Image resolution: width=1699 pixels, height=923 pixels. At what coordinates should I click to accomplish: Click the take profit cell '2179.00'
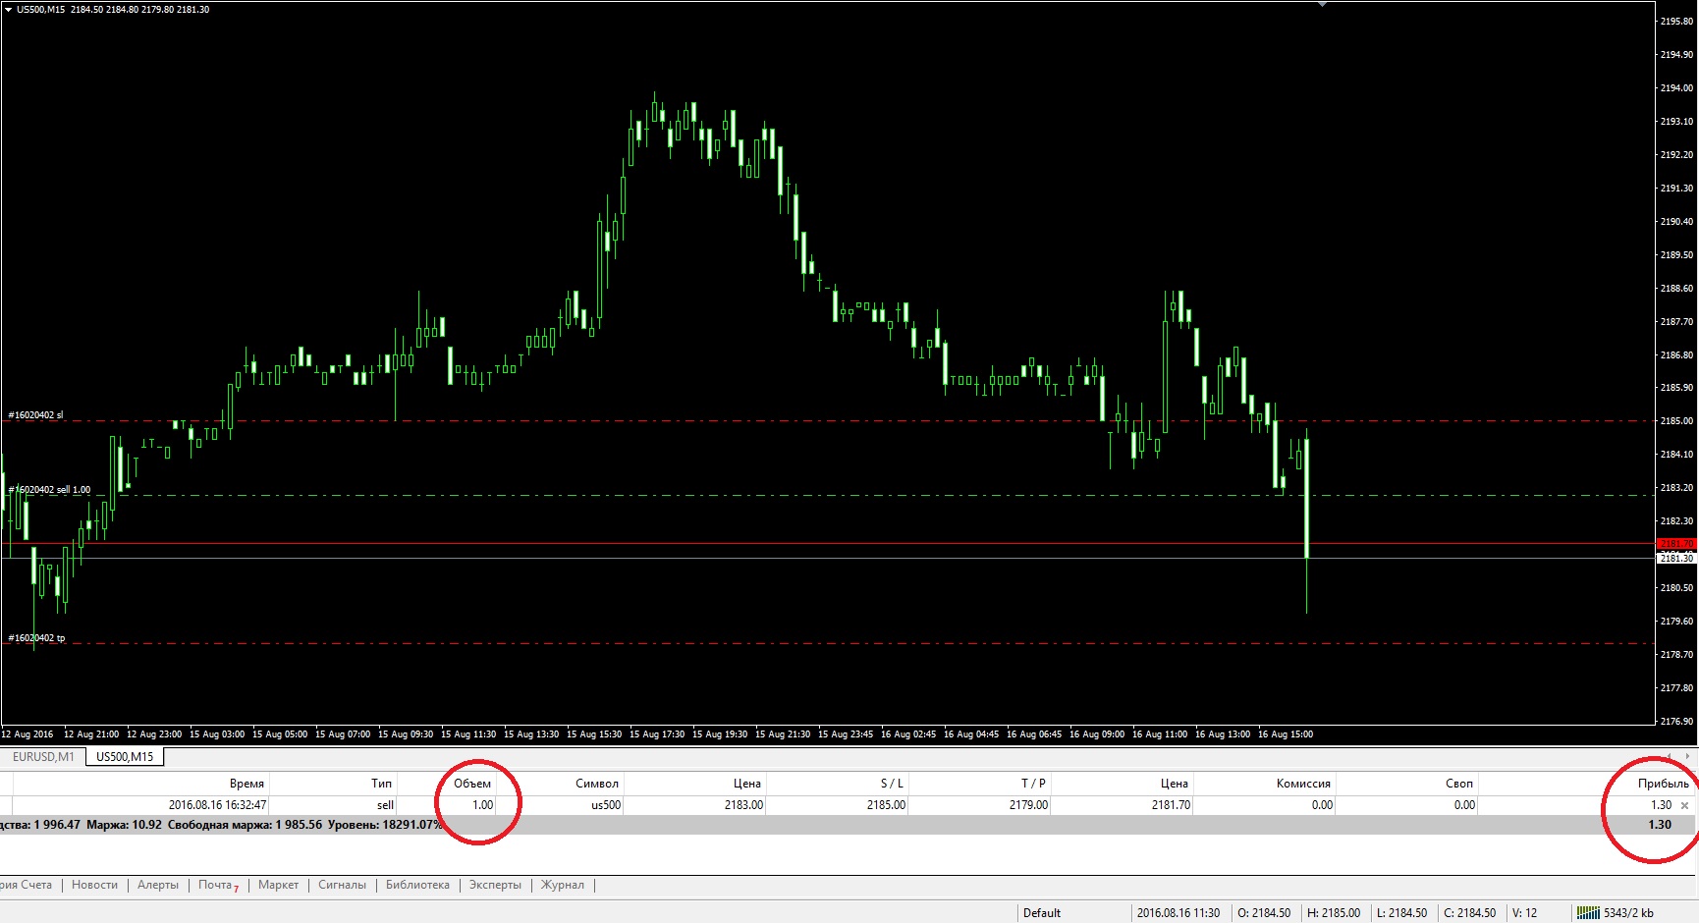(1028, 805)
